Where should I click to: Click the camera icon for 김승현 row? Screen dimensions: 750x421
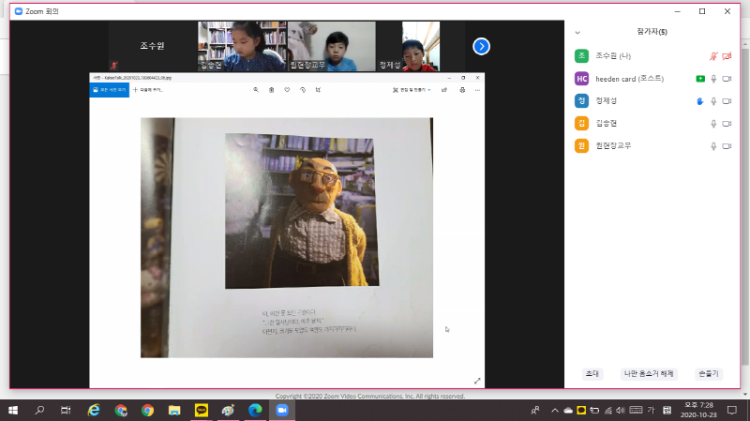727,124
